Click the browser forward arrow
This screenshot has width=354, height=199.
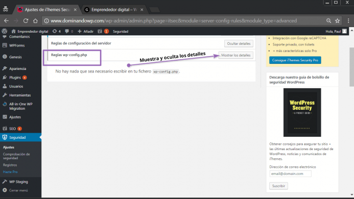click(x=16, y=21)
